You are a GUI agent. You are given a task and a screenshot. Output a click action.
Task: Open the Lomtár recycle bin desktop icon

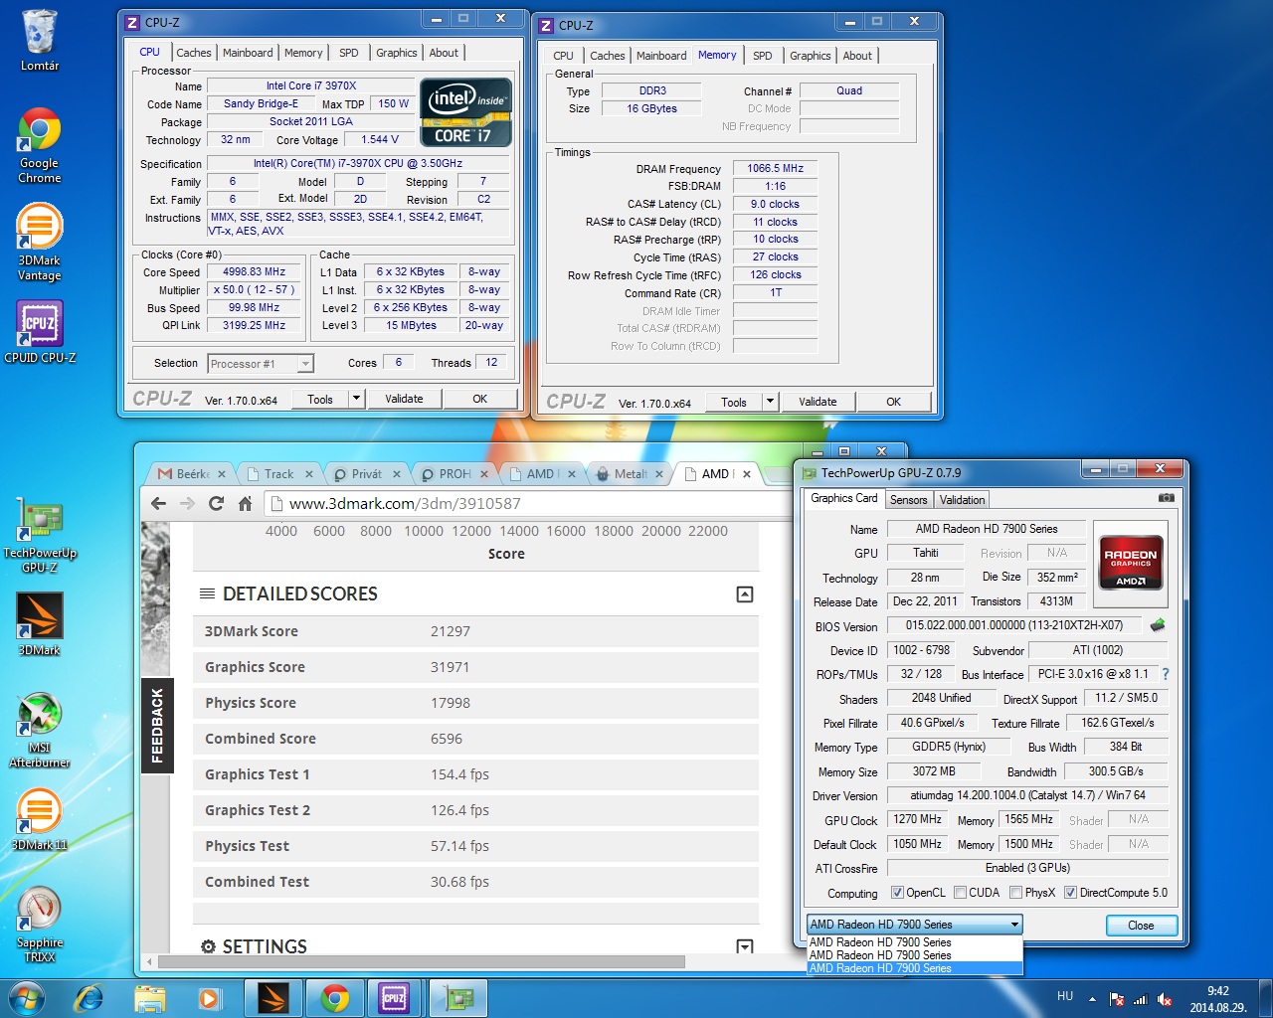[39, 40]
